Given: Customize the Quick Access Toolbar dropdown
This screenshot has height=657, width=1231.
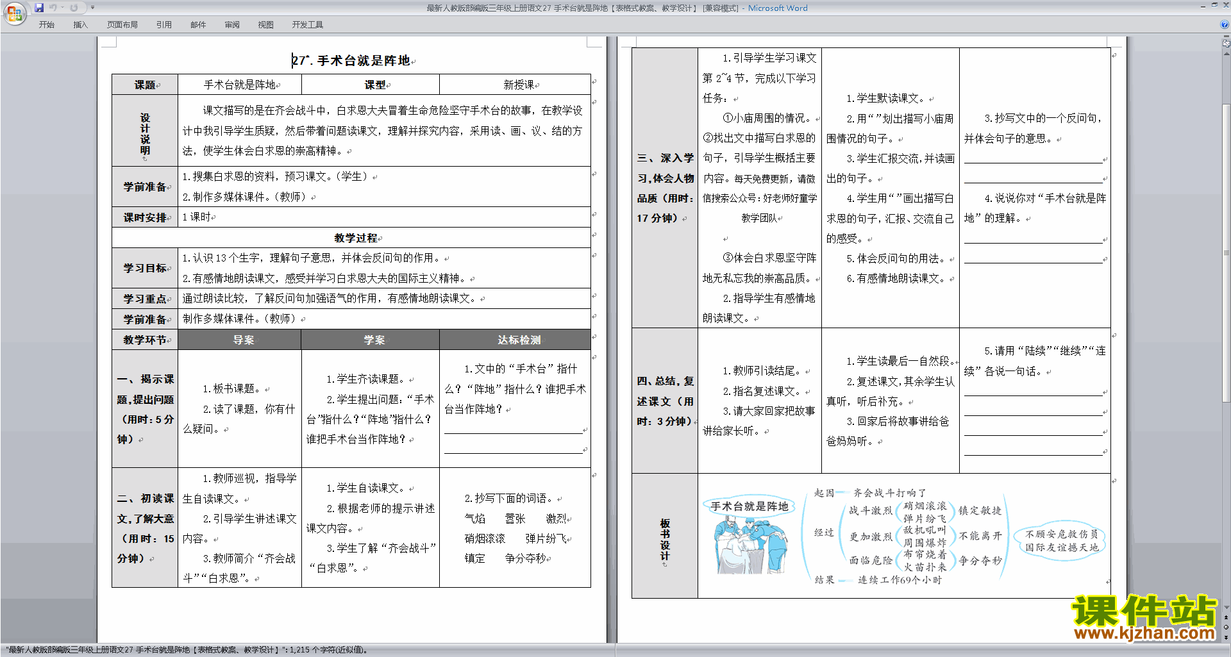Looking at the screenshot, I should point(92,8).
